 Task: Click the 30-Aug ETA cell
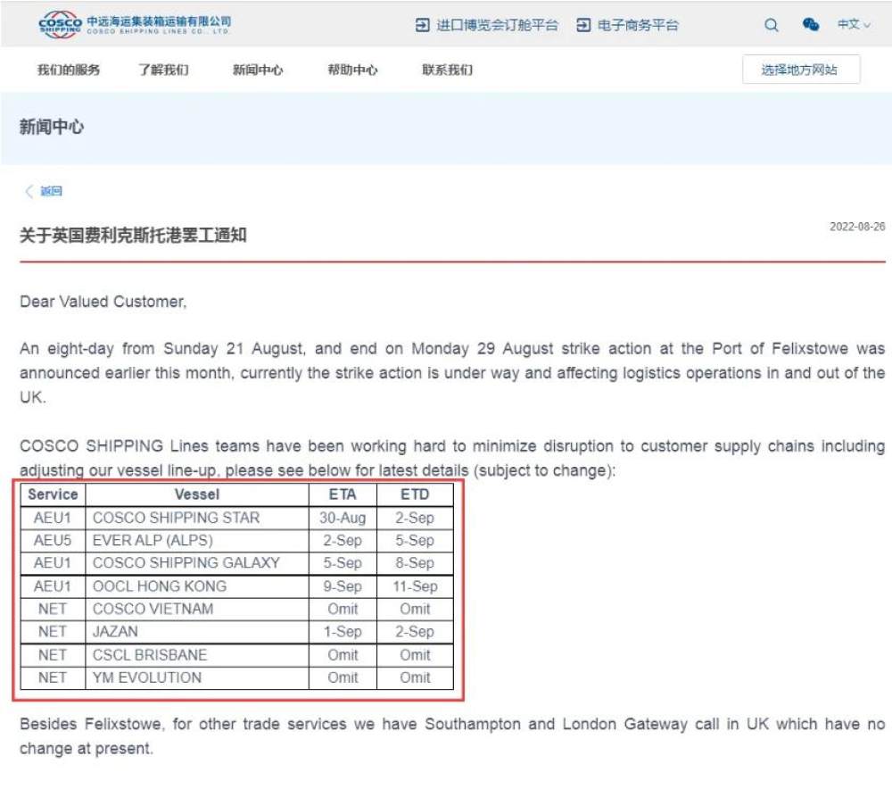[343, 518]
